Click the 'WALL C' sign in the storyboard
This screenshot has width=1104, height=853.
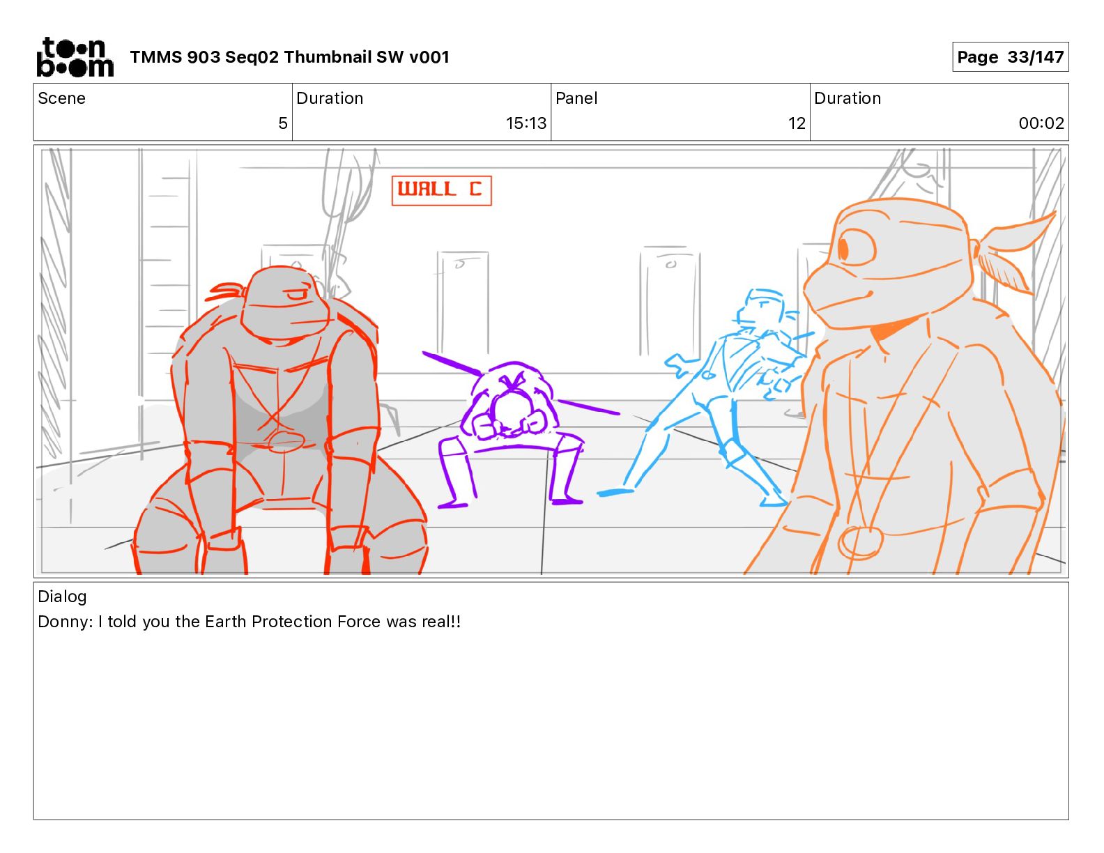(442, 190)
